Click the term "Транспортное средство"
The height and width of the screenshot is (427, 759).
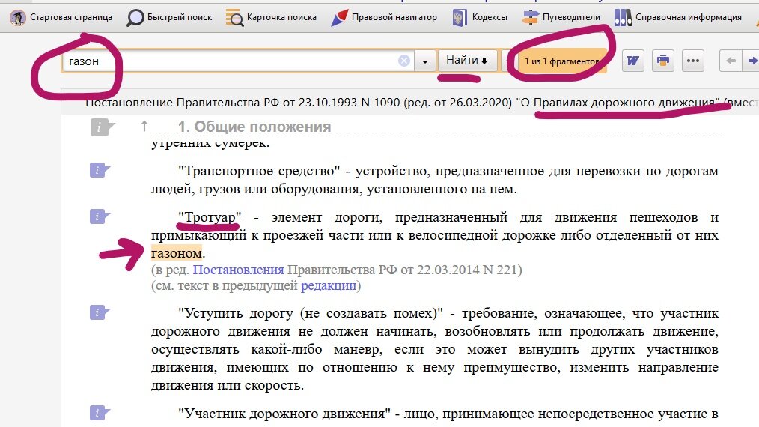click(x=259, y=171)
